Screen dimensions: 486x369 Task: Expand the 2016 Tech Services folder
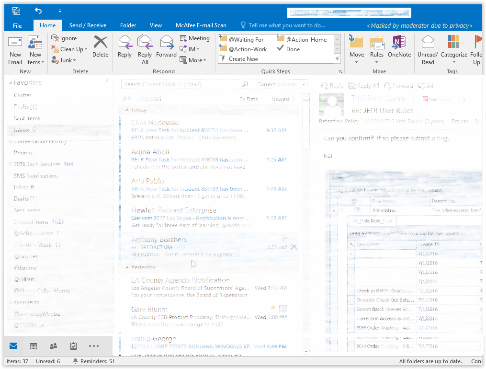10,164
